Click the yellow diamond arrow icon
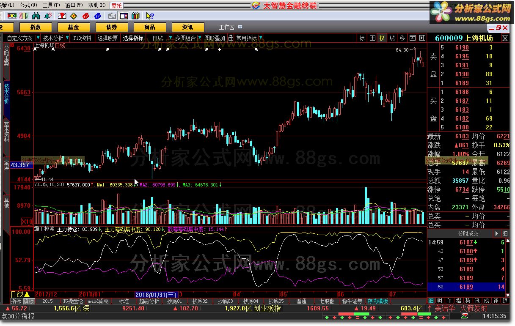Screen dimensions: 515x326 click(x=74, y=16)
